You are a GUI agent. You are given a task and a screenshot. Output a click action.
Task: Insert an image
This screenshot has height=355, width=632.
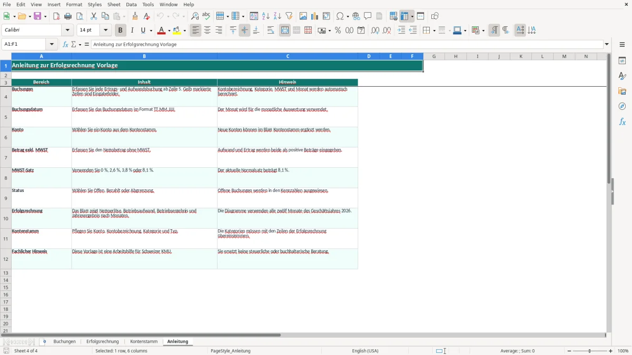point(303,16)
